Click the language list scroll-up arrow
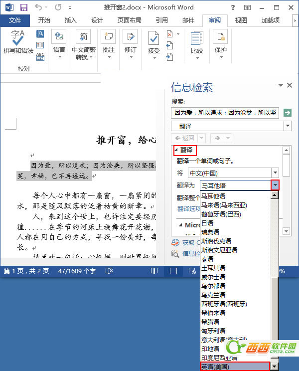 click(275, 195)
